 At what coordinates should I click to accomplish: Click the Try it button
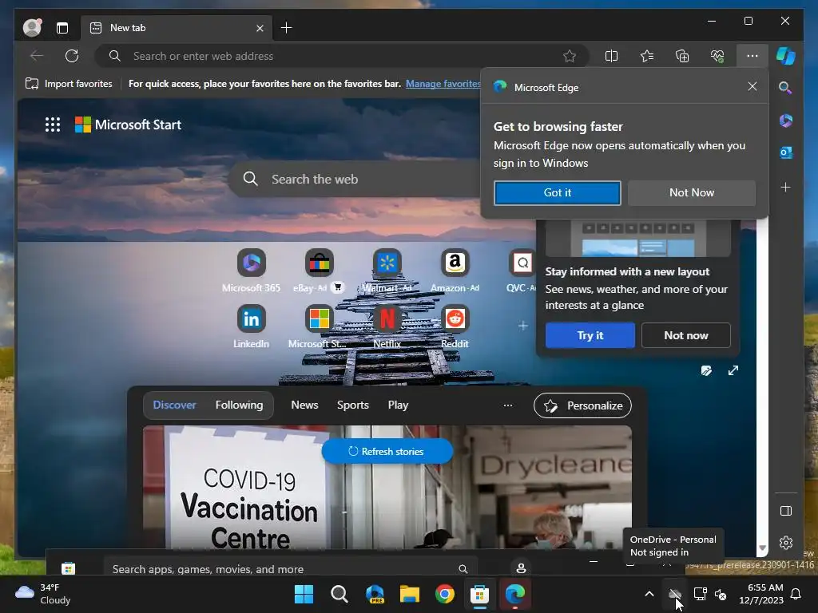590,335
